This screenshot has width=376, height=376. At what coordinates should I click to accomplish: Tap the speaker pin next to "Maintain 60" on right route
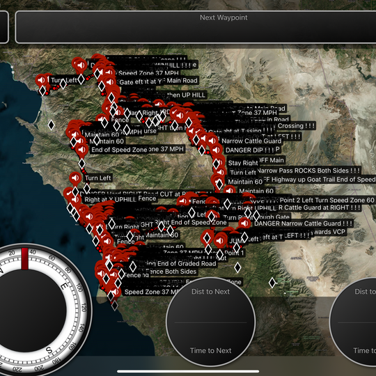(x=229, y=191)
